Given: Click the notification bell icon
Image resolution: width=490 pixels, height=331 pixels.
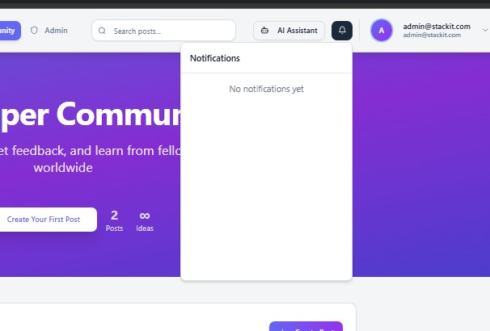Looking at the screenshot, I should 342,30.
